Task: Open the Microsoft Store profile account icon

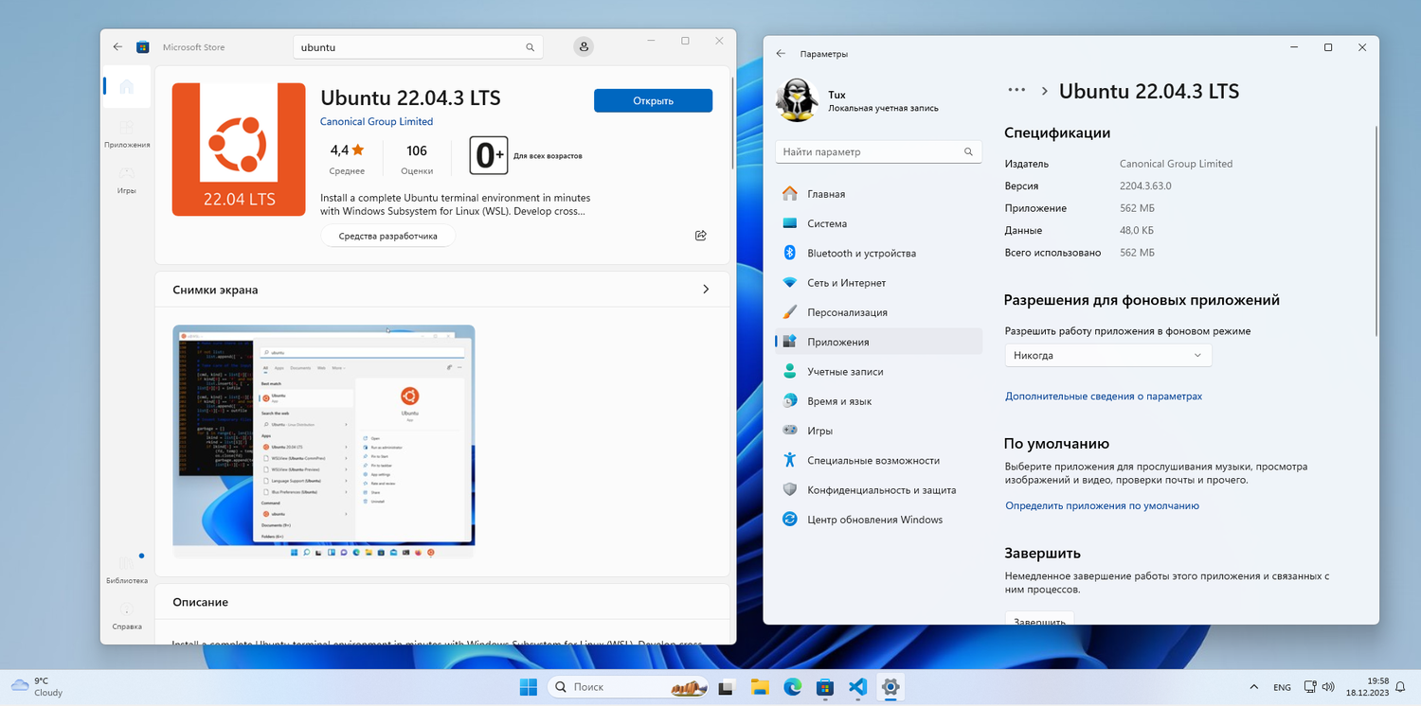Action: (584, 46)
